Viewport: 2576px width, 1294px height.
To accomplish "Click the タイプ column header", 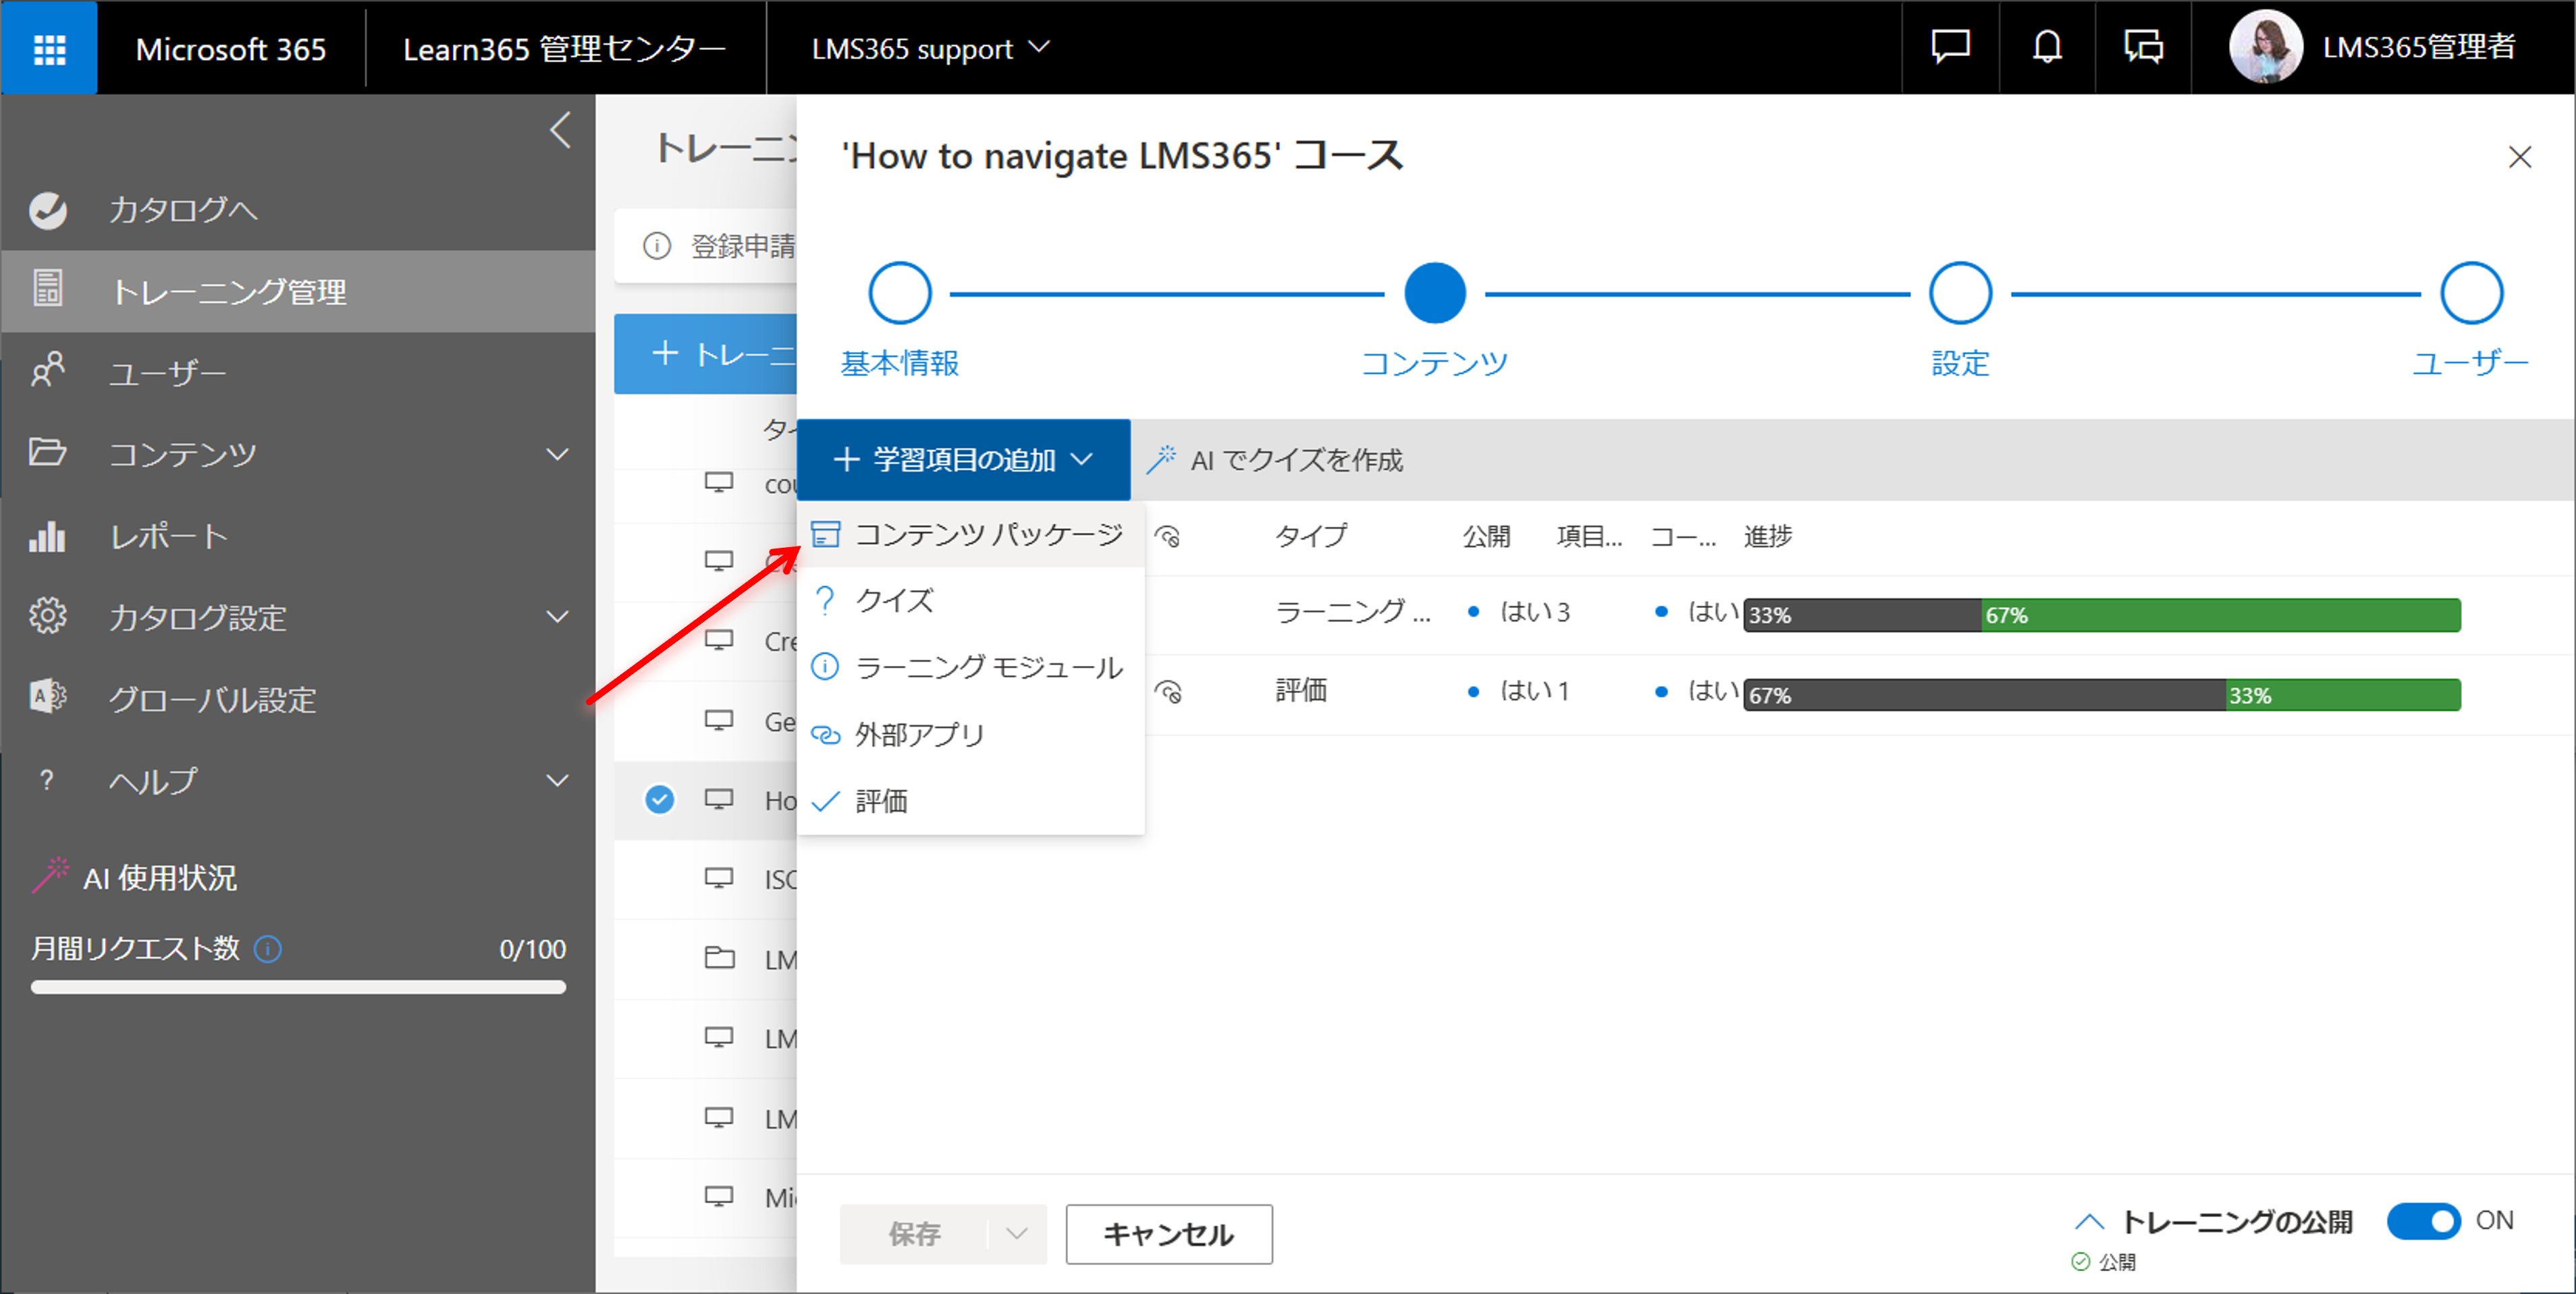I will 1311,536.
